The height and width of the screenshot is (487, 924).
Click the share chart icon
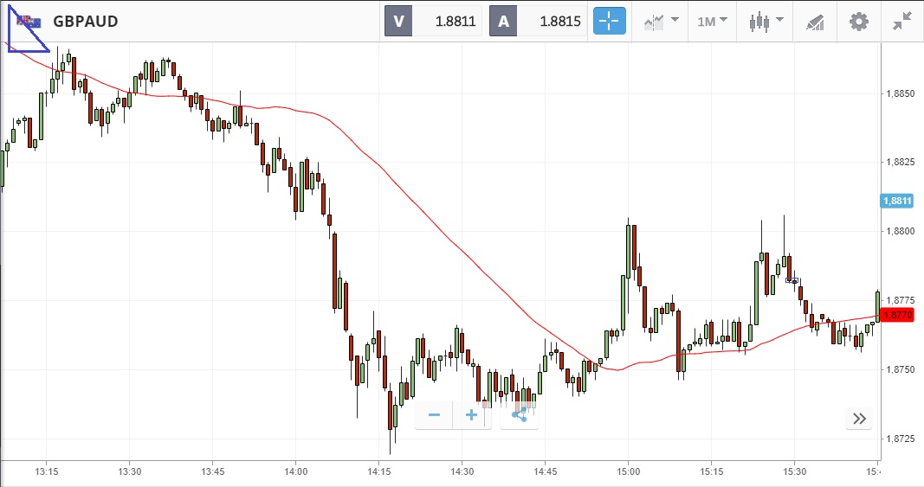(x=519, y=415)
